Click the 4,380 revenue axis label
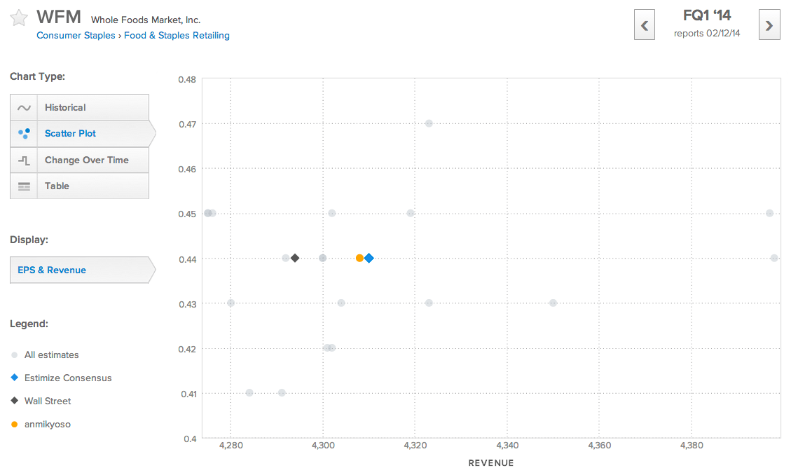Screen dimensions: 791x468 (692, 446)
